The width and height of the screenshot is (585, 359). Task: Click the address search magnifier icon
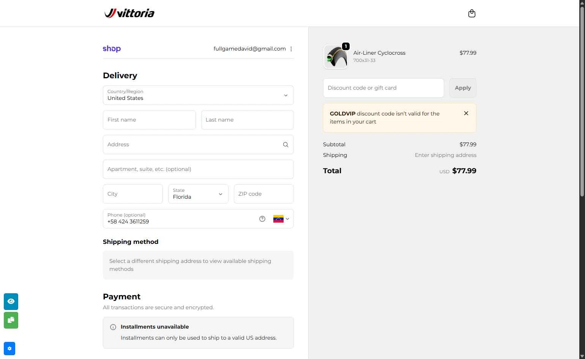[285, 144]
